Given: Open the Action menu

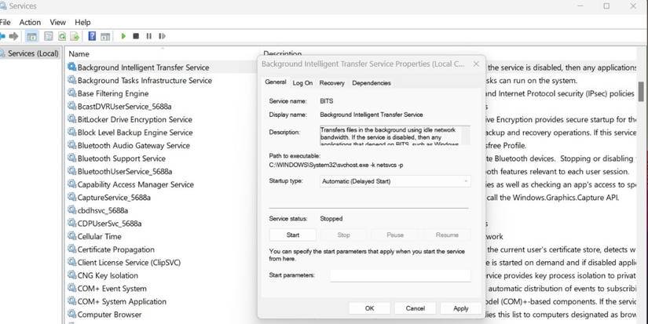Looking at the screenshot, I should [30, 22].
